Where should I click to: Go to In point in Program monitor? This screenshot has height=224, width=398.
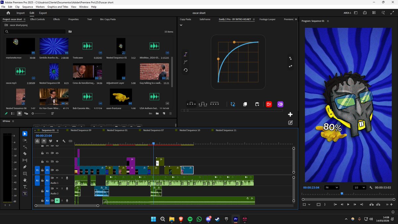pyautogui.click(x=336, y=204)
